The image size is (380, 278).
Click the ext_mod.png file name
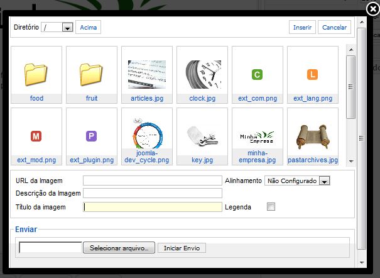pos(36,160)
